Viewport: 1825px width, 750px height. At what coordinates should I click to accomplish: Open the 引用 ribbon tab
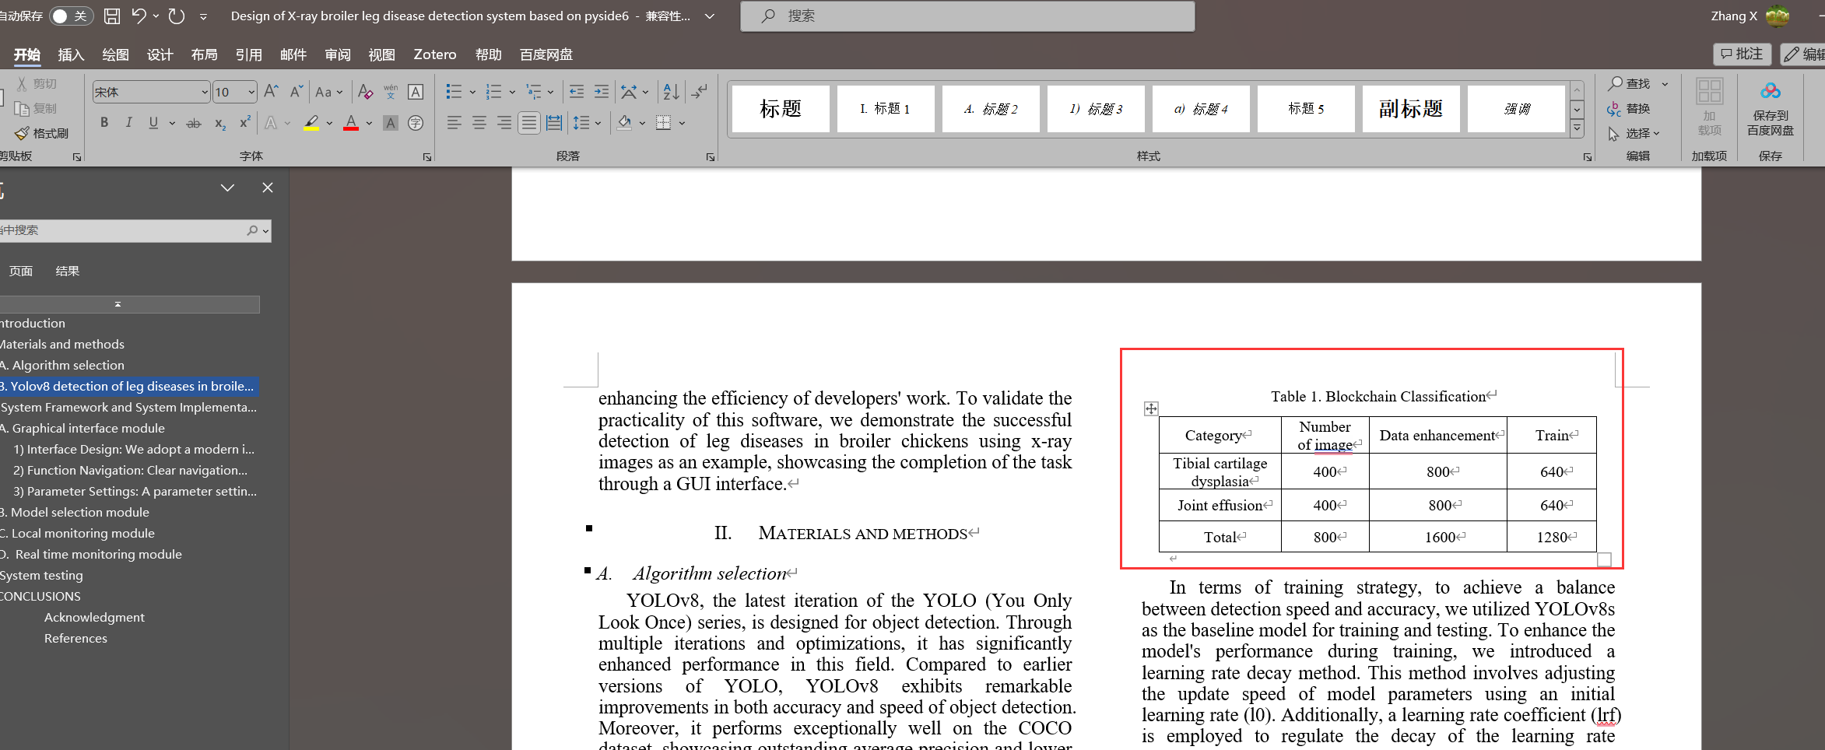tap(248, 54)
